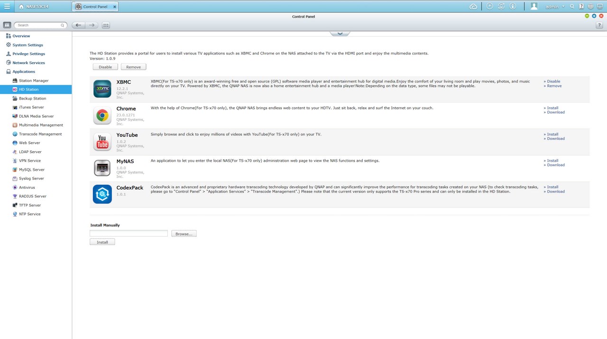607x339 pixels.
Task: Expand the collapsed top panel chevron
Action: (340, 34)
